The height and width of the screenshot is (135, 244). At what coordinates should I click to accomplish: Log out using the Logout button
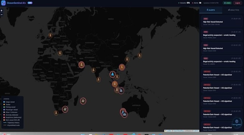[238, 3]
